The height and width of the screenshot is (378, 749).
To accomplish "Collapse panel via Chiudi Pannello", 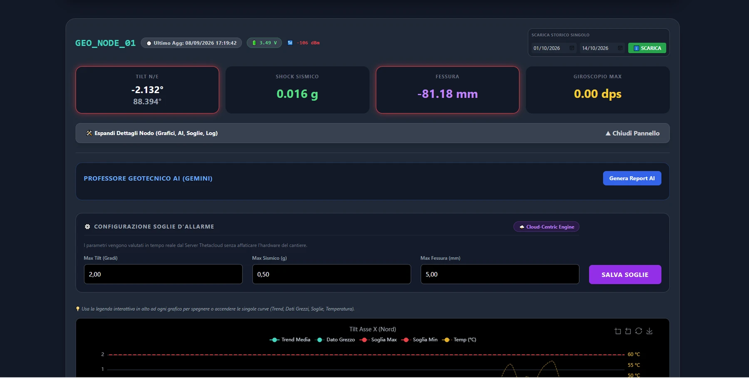I will pyautogui.click(x=632, y=133).
